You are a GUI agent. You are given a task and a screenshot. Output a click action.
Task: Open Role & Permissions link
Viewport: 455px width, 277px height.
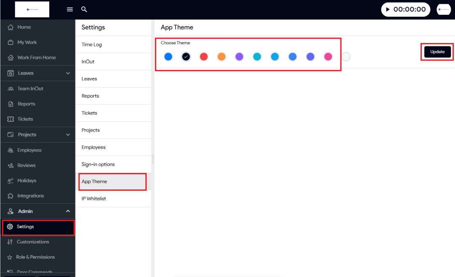35,257
